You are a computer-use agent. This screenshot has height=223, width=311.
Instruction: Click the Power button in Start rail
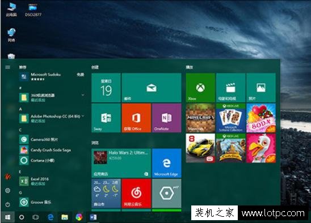pyautogui.click(x=7, y=204)
